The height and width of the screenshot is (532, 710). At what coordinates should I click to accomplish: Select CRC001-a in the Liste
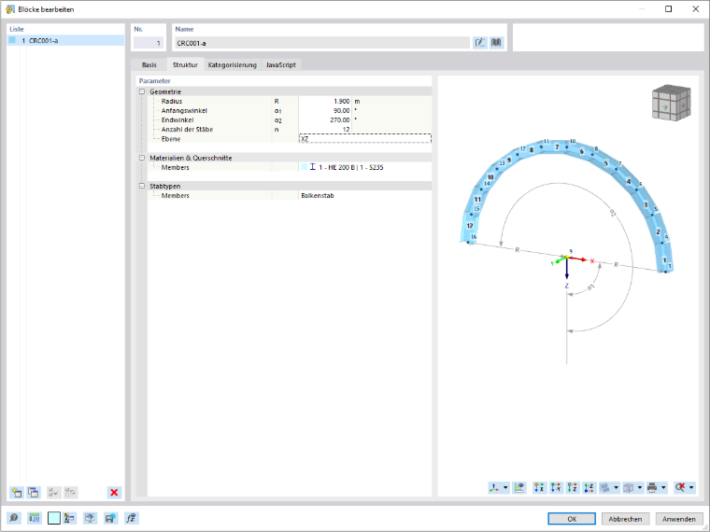coord(65,40)
